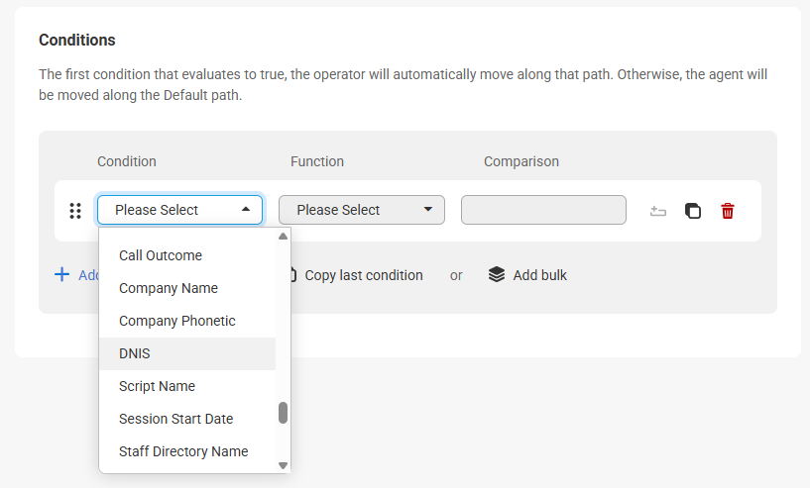Screen dimensions: 810x488
Task: Click Copy last condition button
Action: [x=363, y=275]
